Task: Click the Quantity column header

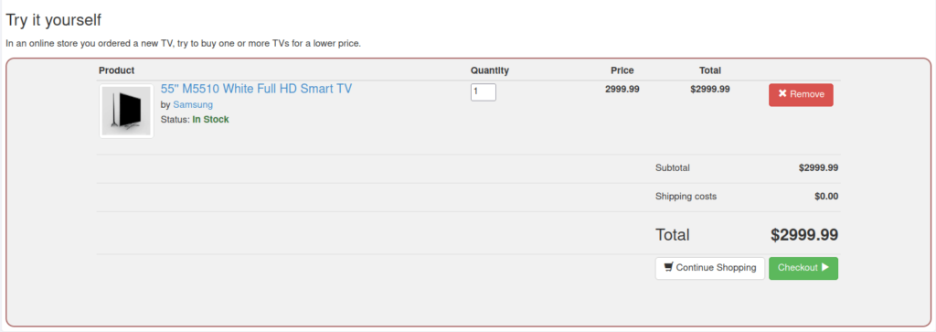Action: [490, 70]
